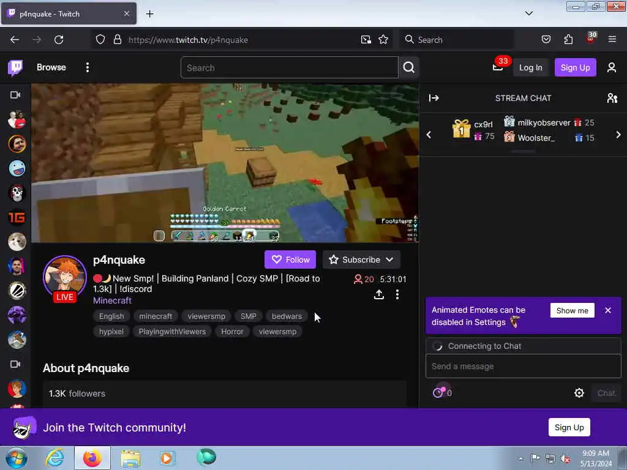This screenshot has width=627, height=470.
Task: Click Sign Up in the bottom banner
Action: (569, 427)
